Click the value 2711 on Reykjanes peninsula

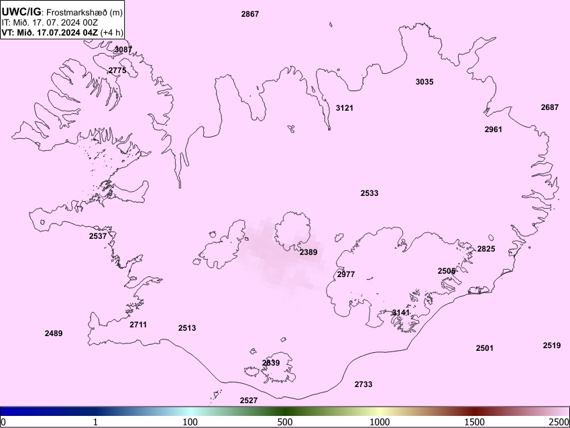coord(138,325)
